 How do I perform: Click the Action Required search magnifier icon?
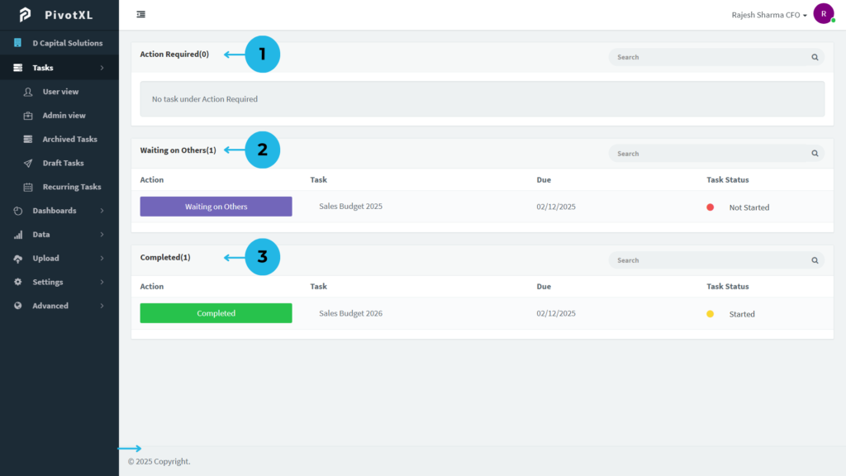pos(815,57)
